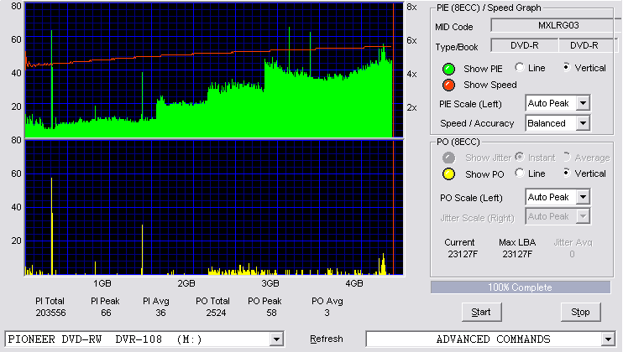Click the MID Code field MXLRG03
This screenshot has width=623, height=352.
coord(556,25)
